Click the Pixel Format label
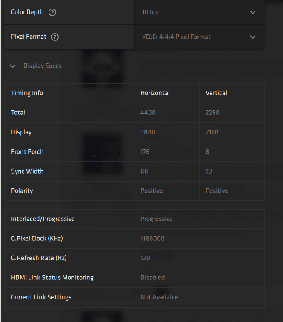 click(29, 37)
